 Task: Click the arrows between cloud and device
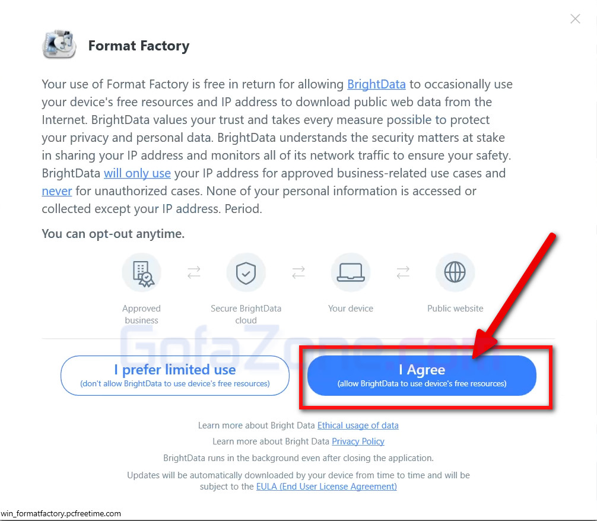pos(298,272)
